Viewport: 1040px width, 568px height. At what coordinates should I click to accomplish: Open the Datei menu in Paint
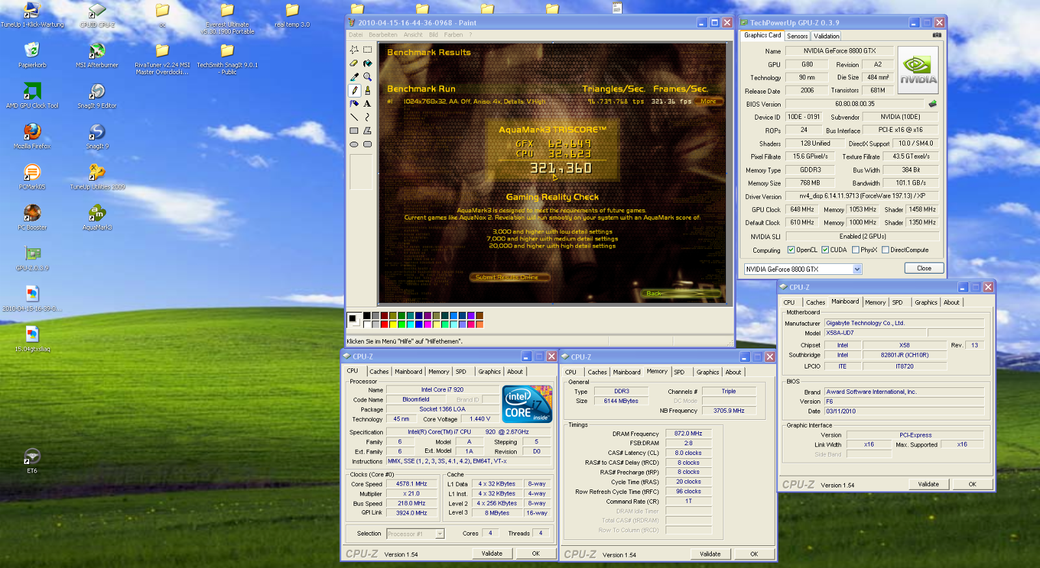[356, 34]
